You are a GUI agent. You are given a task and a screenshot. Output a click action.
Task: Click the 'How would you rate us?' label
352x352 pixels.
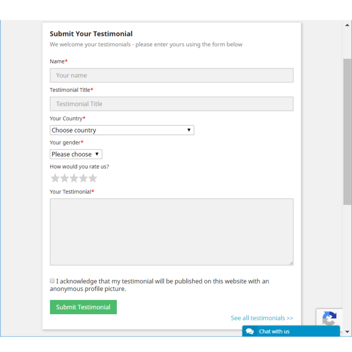(79, 167)
